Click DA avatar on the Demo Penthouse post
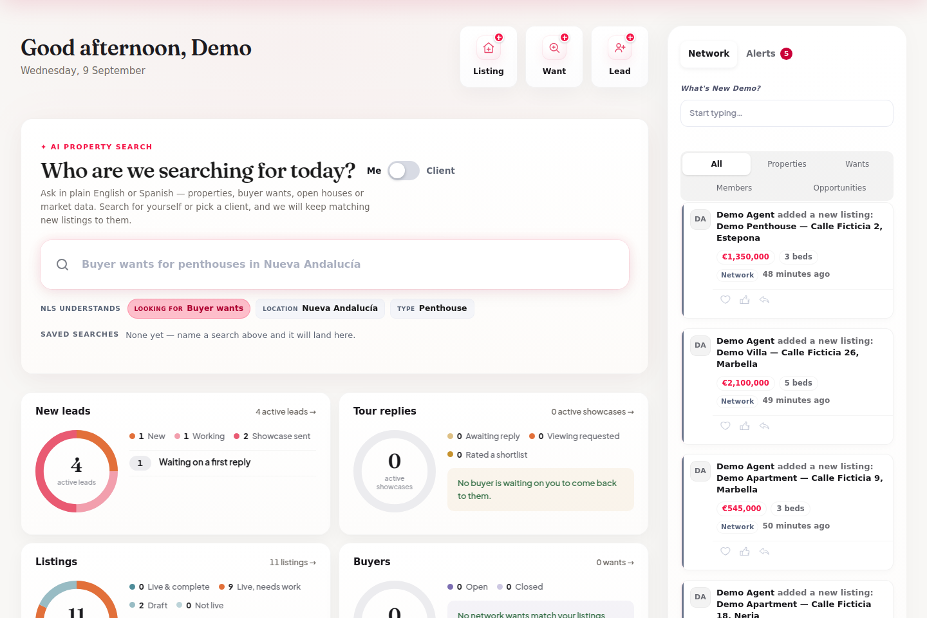This screenshot has width=927, height=618. pos(700,219)
